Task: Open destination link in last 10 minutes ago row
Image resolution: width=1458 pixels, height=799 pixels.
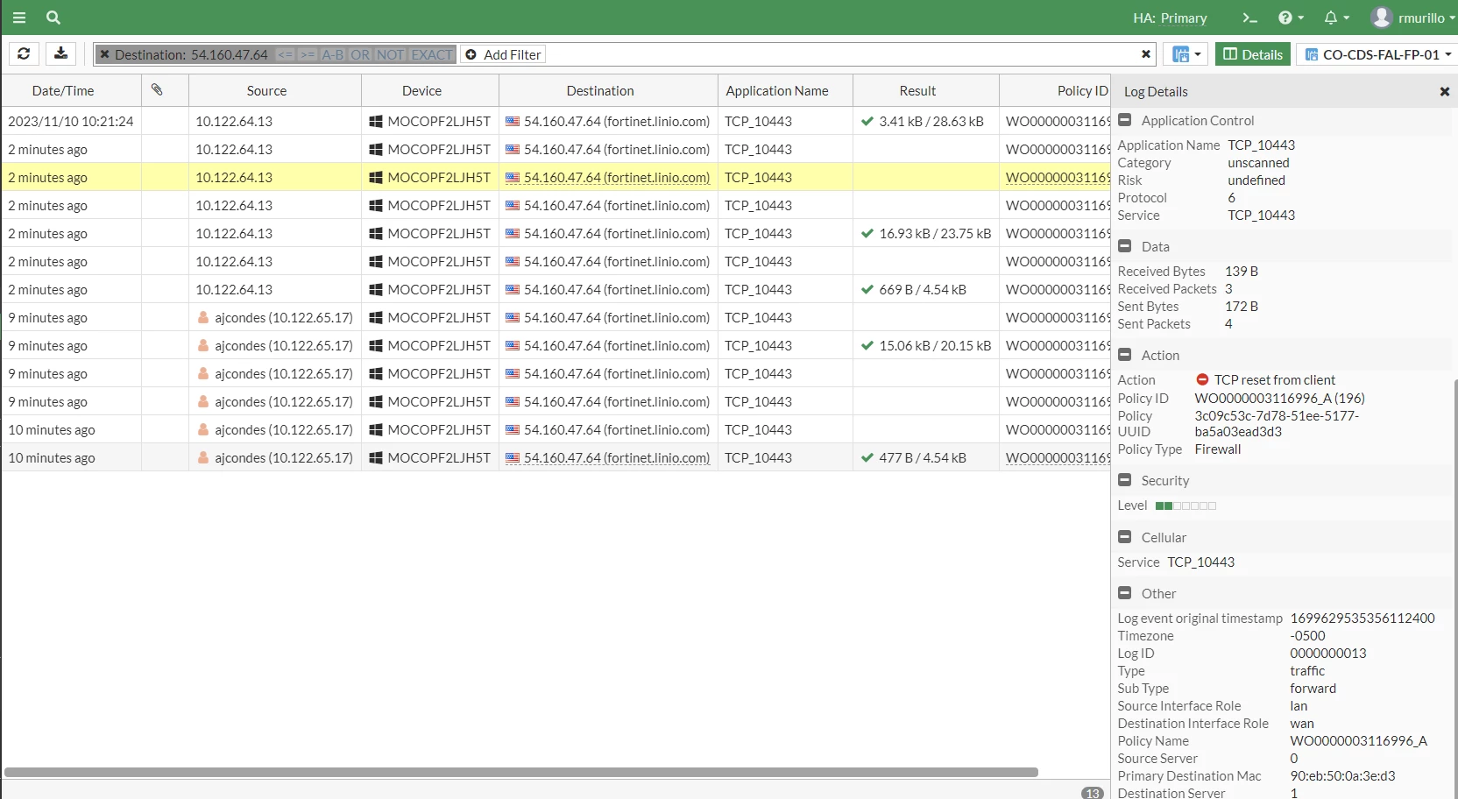Action: pos(617,457)
